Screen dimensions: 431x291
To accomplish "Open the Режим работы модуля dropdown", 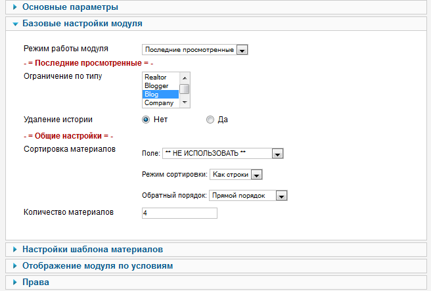I will [195, 50].
